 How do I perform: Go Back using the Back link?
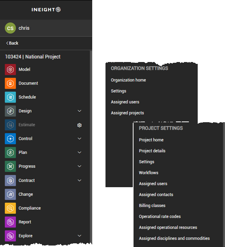(x=12, y=43)
